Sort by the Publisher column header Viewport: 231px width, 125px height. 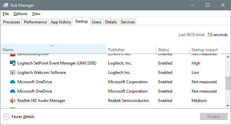click(x=131, y=49)
